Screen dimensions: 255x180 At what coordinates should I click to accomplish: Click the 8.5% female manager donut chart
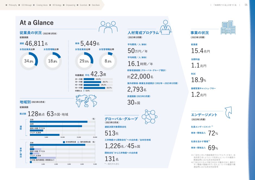108,61
